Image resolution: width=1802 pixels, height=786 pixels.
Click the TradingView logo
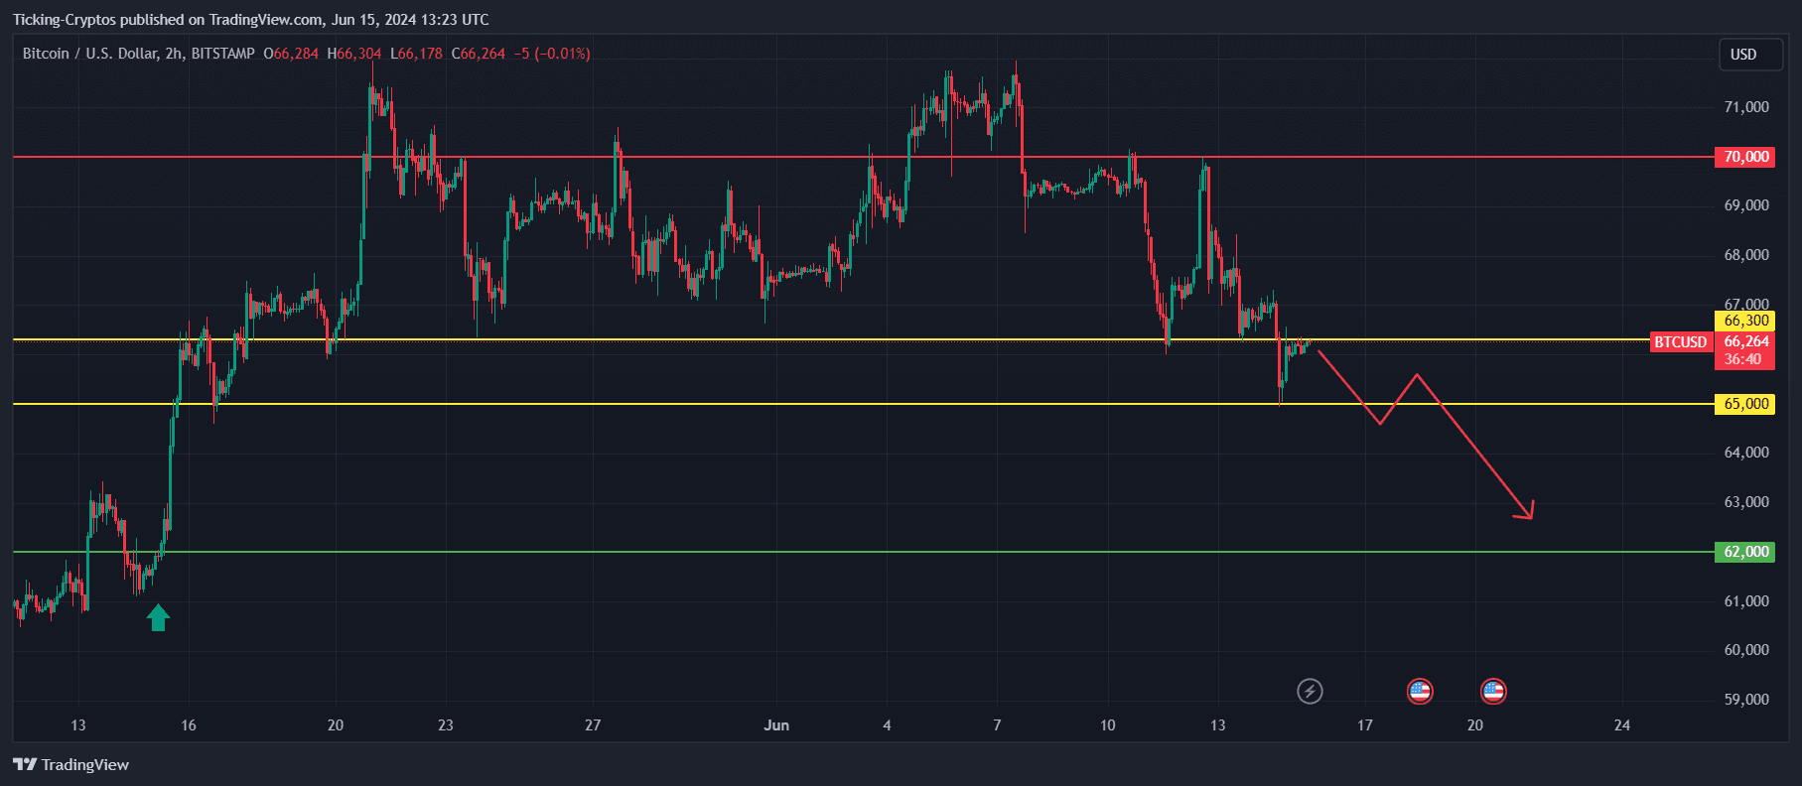(x=71, y=764)
